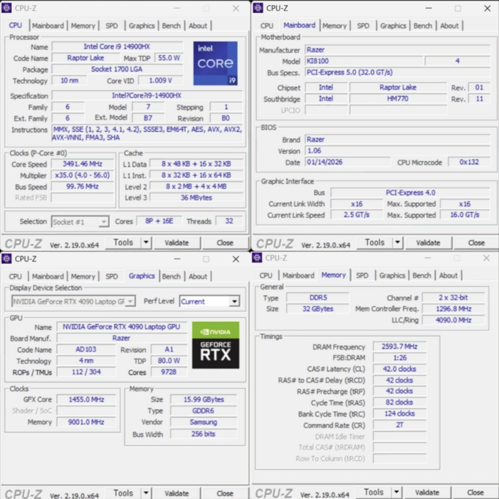Screen dimensions: 499x499
Task: Open SPD tab in CPU window
Action: pos(112,26)
